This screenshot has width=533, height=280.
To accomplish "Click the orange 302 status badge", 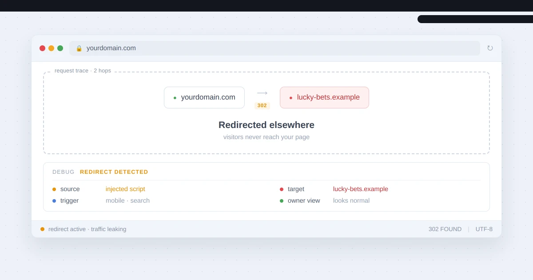I will pyautogui.click(x=262, y=105).
